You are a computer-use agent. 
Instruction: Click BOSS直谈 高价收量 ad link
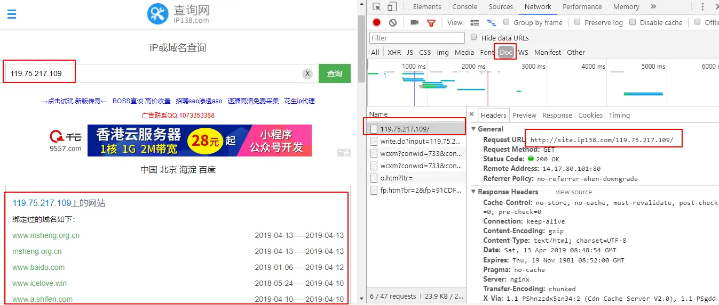tap(141, 101)
